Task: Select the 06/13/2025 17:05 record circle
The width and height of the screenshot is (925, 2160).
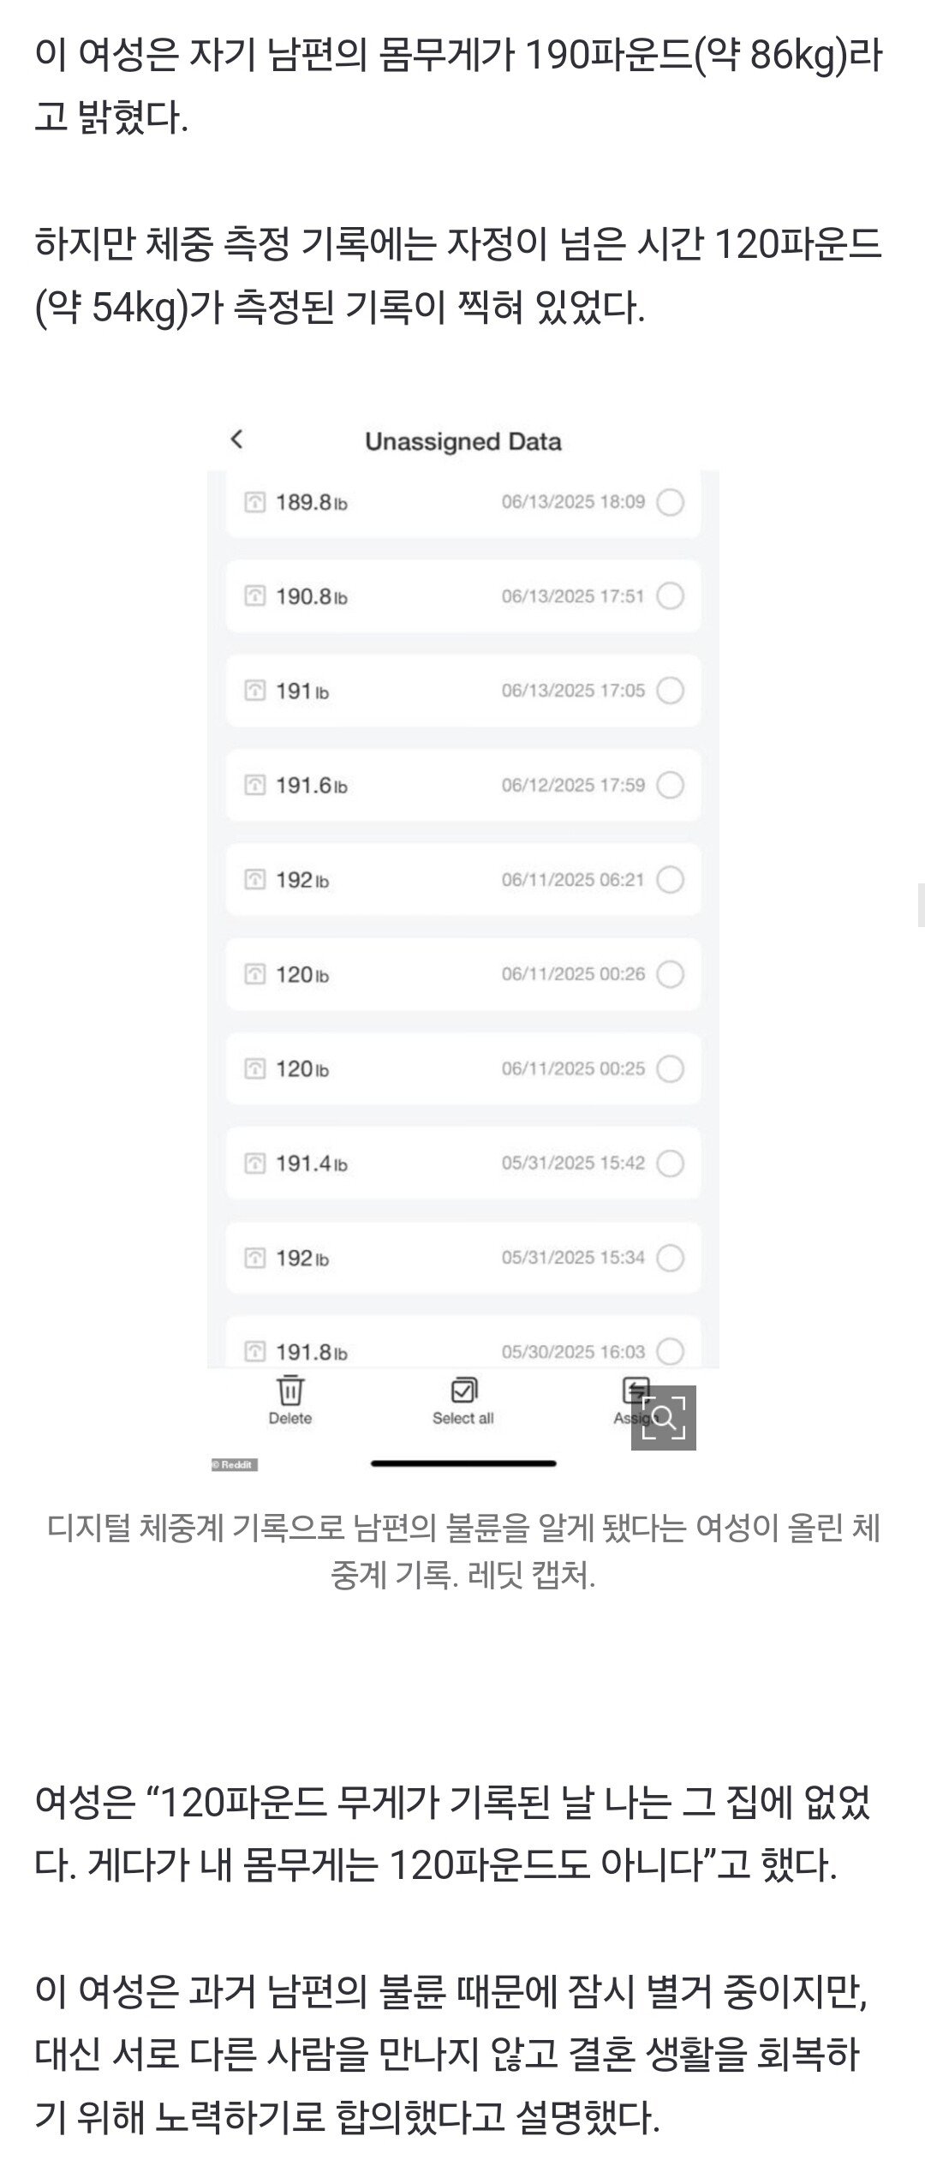Action: (670, 691)
